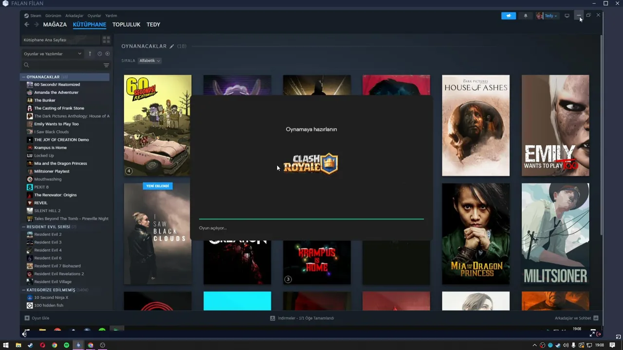Collapse the KATEGORİZE EDİLMEMİŞ category
This screenshot has width=623, height=350.
23,290
